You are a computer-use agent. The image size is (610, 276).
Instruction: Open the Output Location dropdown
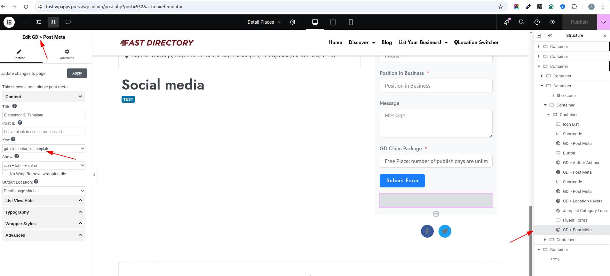tap(44, 191)
